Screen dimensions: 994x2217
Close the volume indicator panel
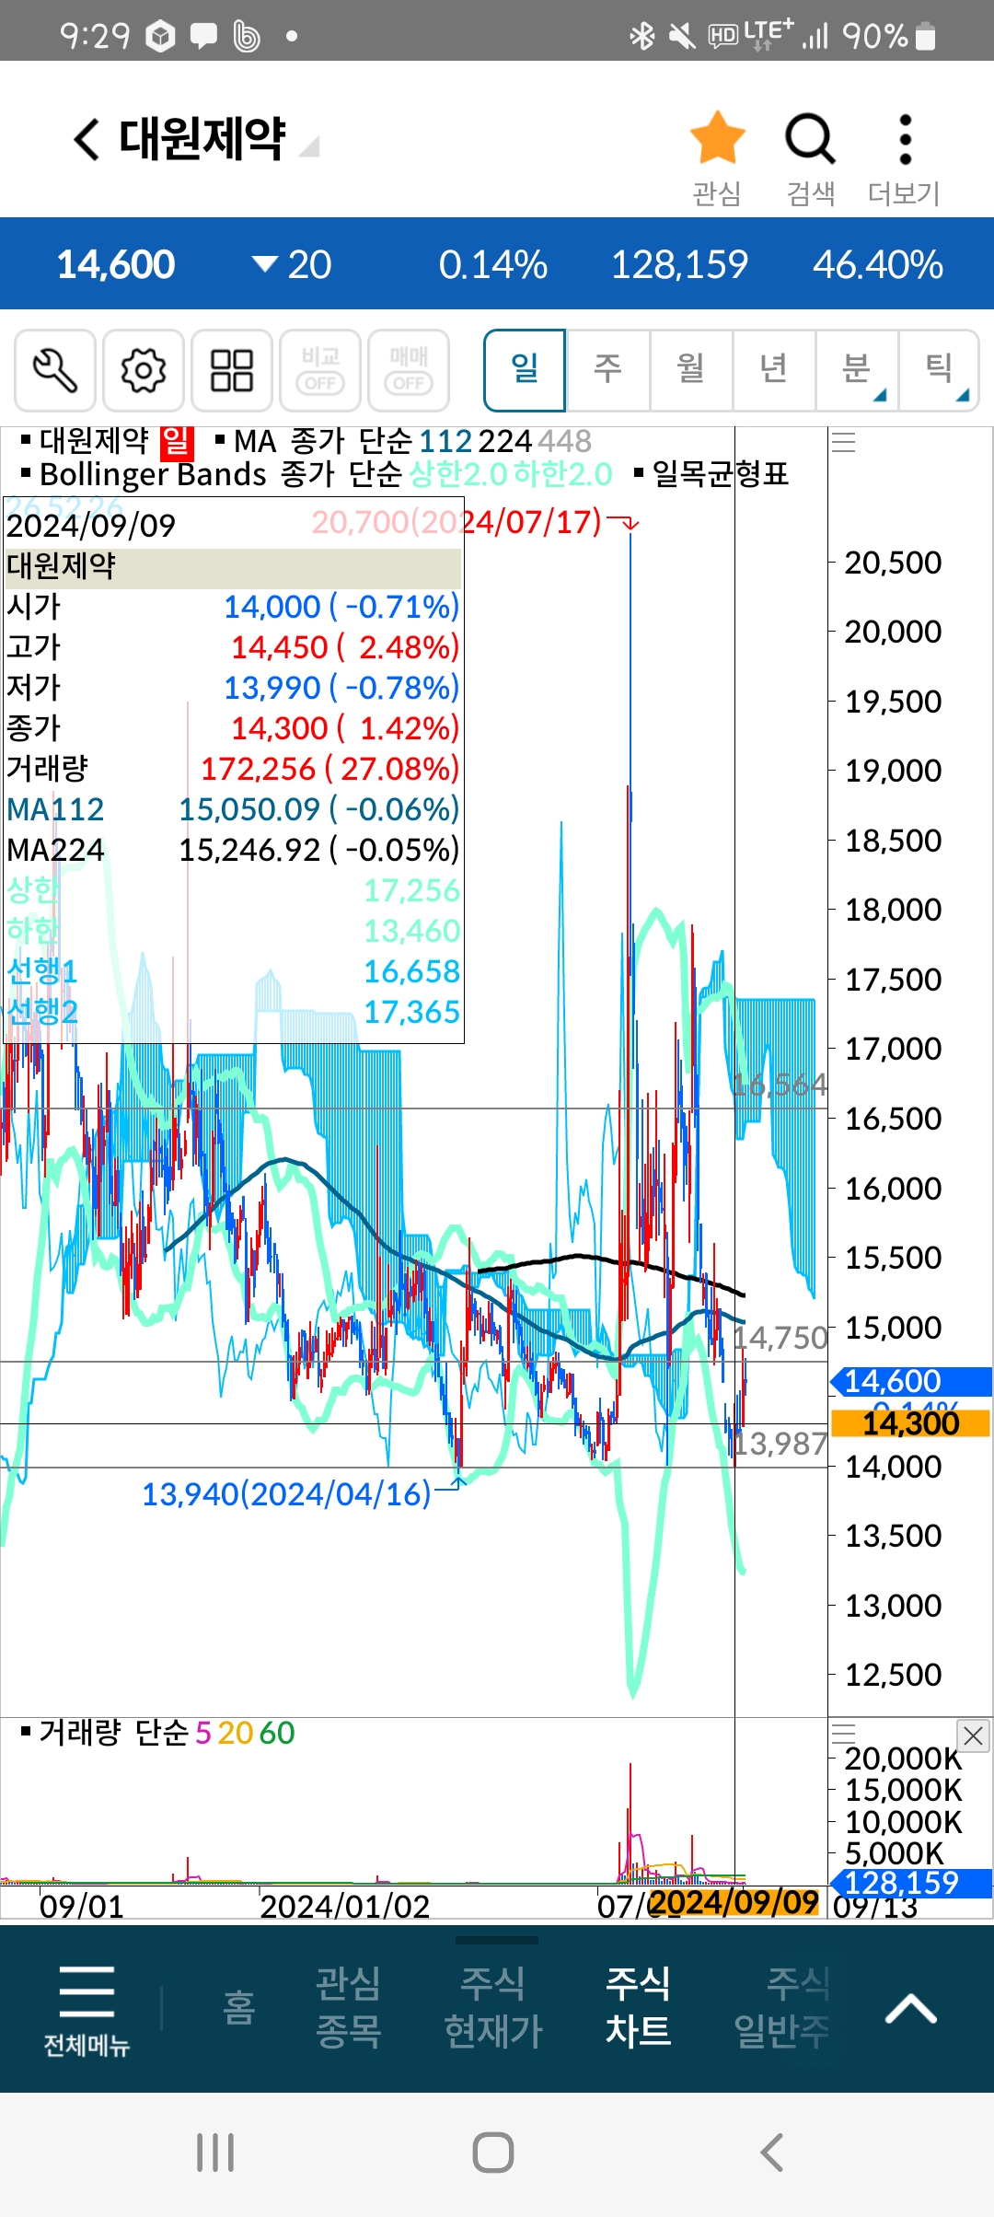coord(973,1736)
